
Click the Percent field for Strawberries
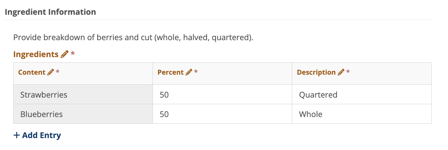coord(222,94)
